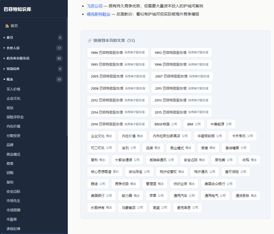The height and width of the screenshot is (234, 274).
Task: Follow the 德克斯特鞋业 link
Action: point(99,14)
